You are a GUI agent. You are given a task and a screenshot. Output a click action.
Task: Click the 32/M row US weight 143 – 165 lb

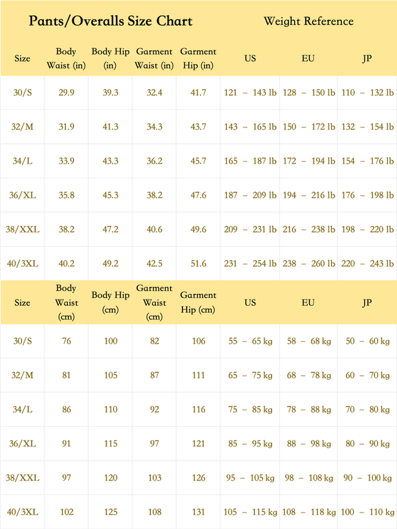point(250,127)
